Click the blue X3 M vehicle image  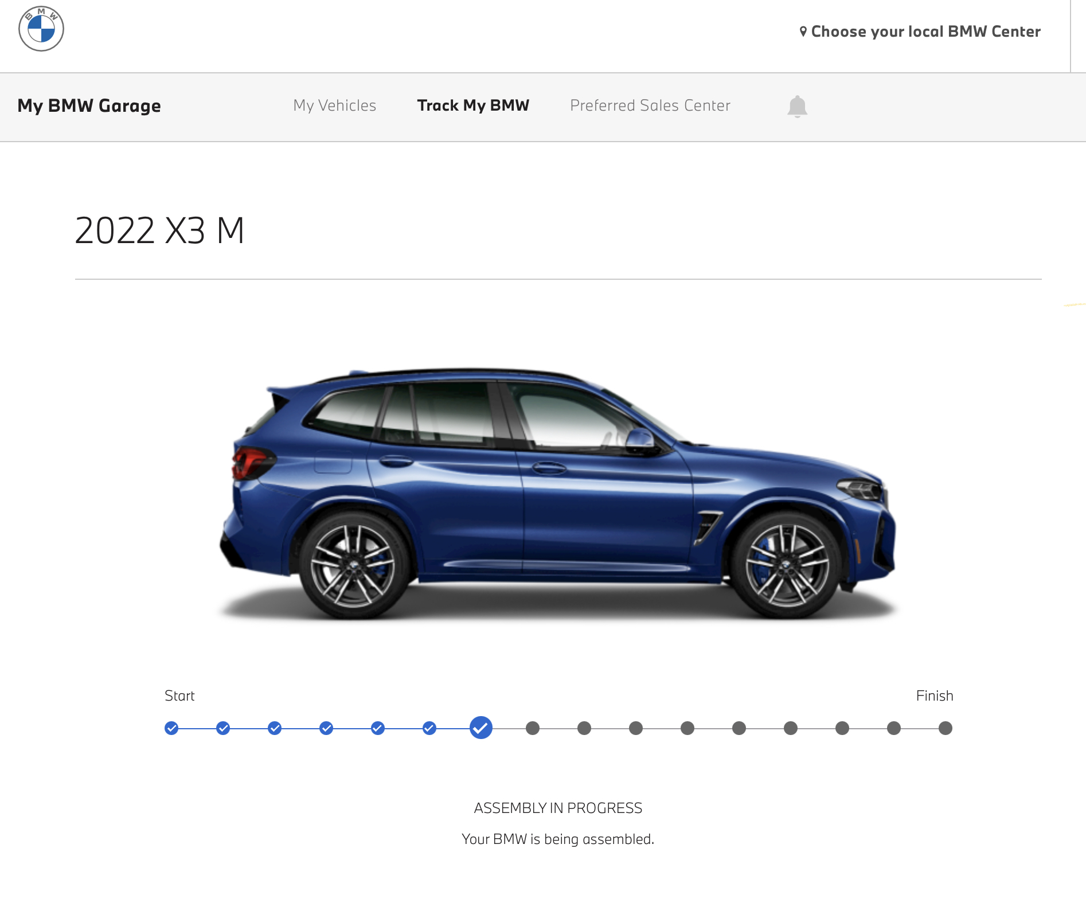click(557, 493)
